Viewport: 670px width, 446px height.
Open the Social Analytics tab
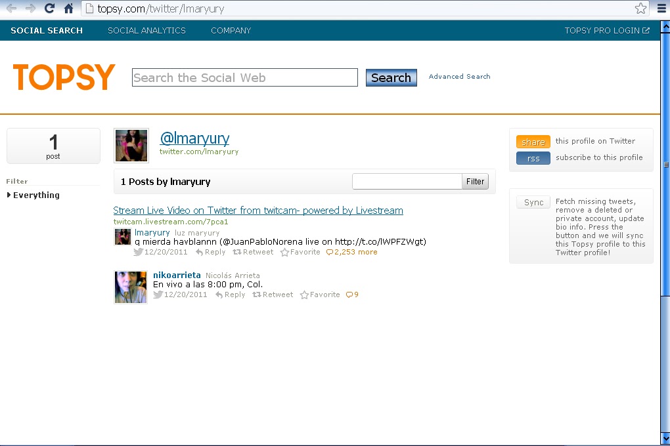[146, 30]
